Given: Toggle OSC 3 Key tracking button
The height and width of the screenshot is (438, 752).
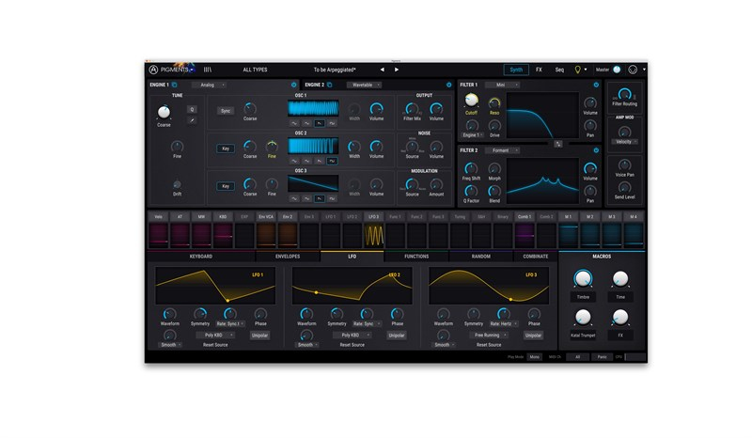Looking at the screenshot, I should click(226, 186).
